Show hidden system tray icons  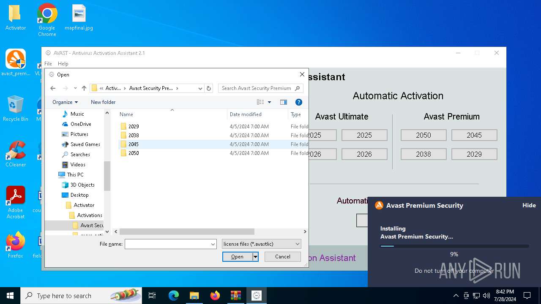(x=456, y=296)
